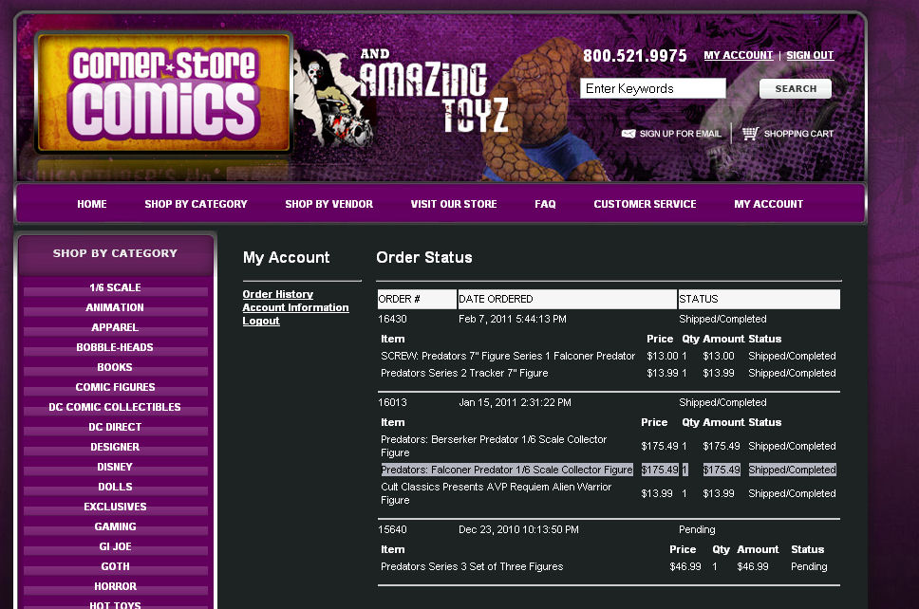Click Berserker Predator 1/6 Scale item
The width and height of the screenshot is (919, 609).
click(x=494, y=446)
